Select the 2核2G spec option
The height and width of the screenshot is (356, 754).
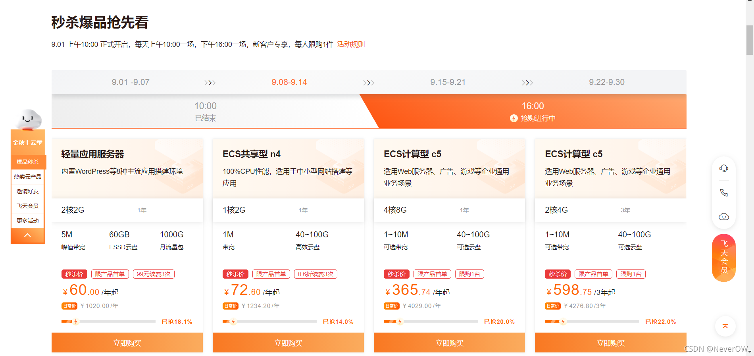[x=73, y=210]
